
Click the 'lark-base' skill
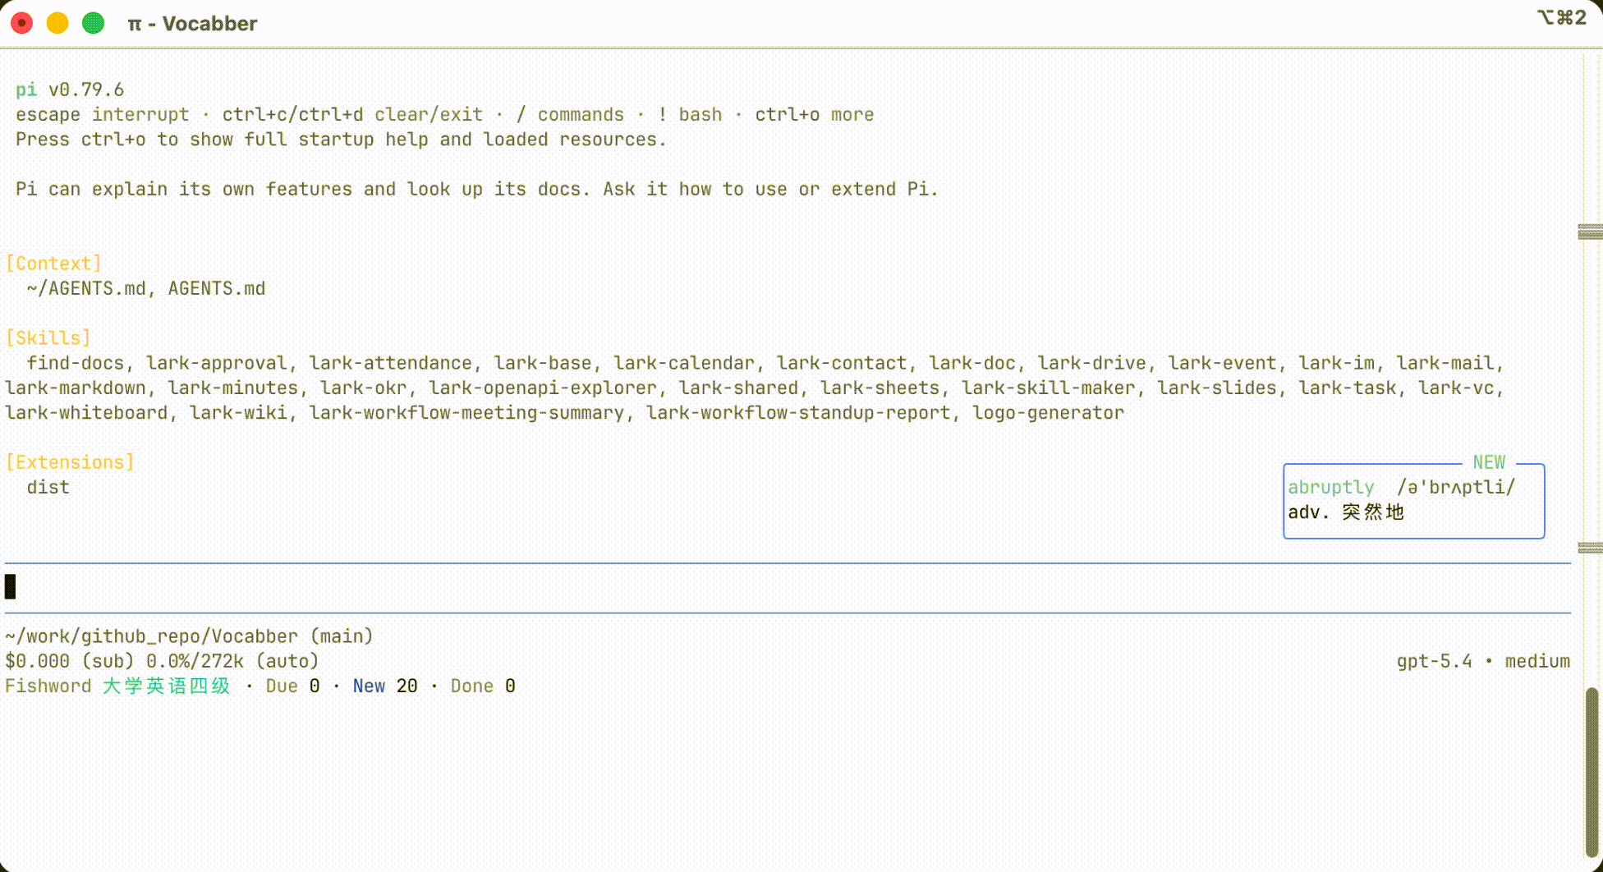[543, 363]
